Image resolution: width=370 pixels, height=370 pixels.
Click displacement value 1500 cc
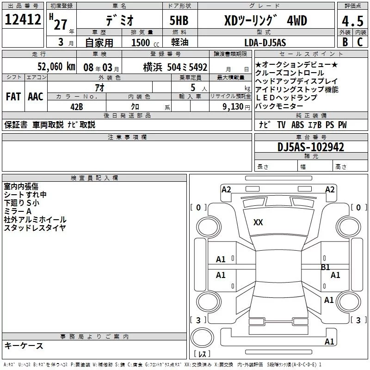[145, 43]
